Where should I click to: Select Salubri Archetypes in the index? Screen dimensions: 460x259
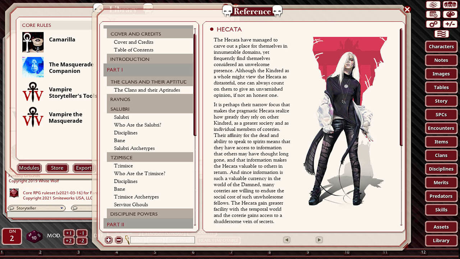point(134,148)
